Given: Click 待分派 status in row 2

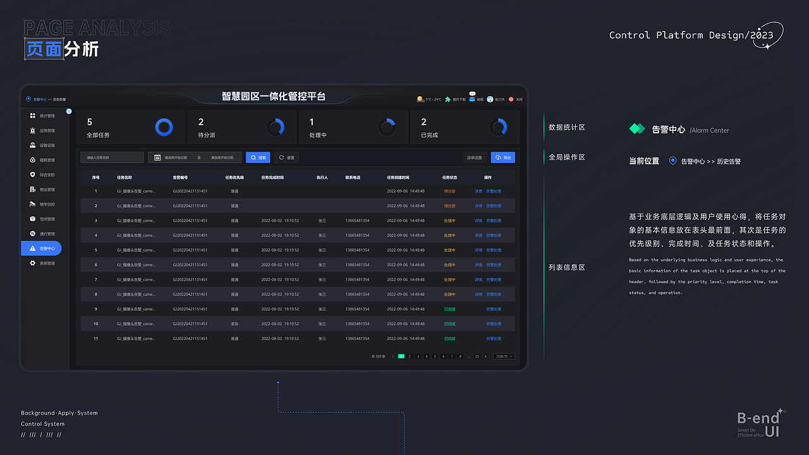Looking at the screenshot, I should click(x=449, y=206).
